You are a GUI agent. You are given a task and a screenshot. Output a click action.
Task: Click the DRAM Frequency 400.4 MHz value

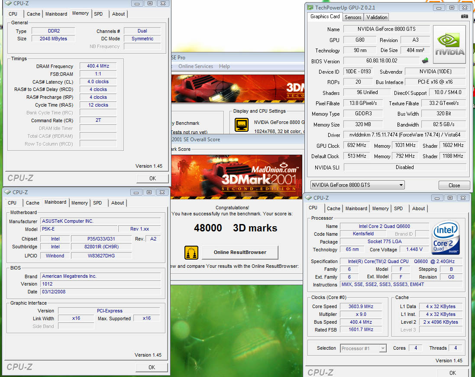98,66
